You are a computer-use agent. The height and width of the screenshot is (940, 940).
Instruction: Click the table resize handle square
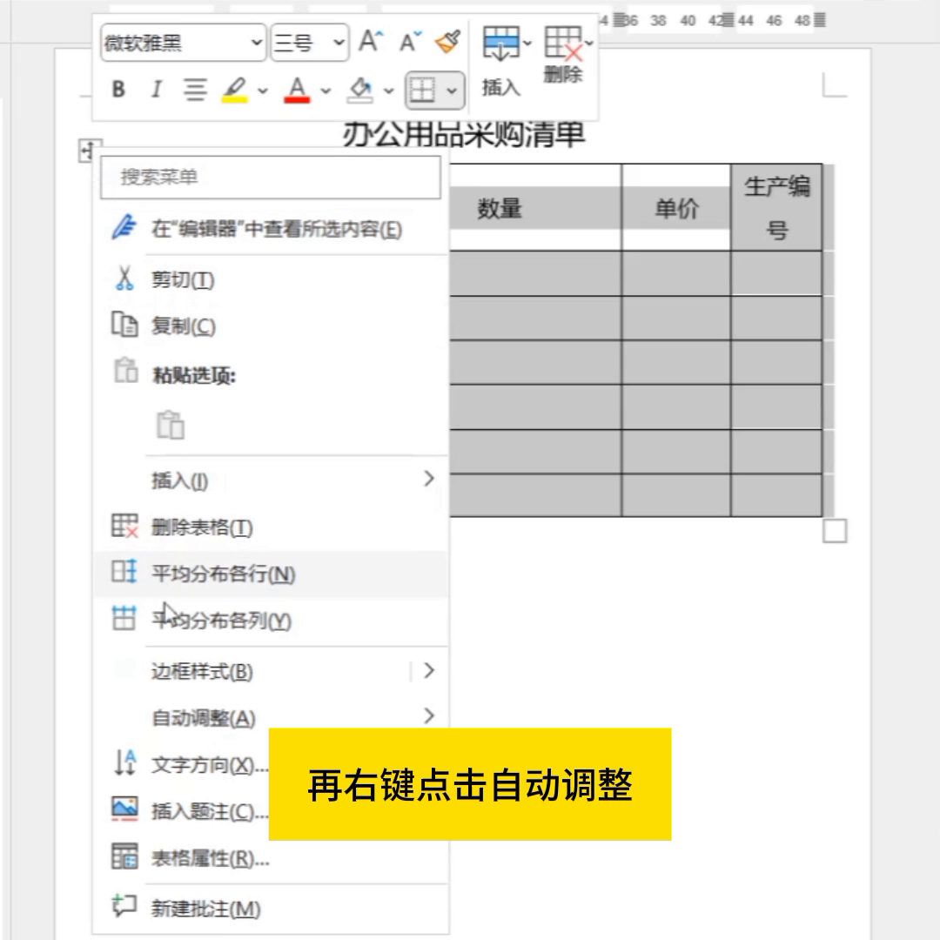pyautogui.click(x=835, y=531)
